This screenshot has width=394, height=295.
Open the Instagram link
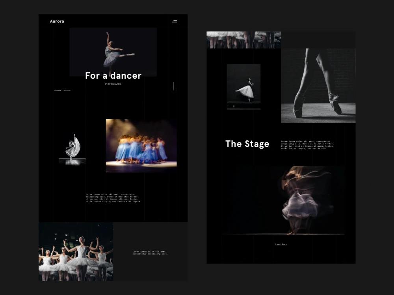pos(57,90)
